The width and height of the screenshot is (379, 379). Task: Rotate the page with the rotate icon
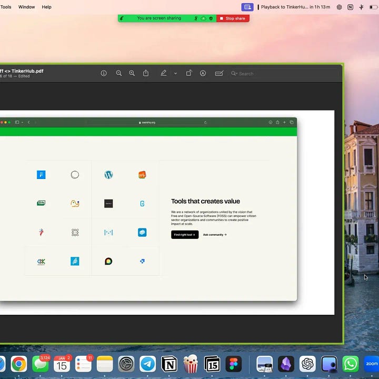coord(189,73)
